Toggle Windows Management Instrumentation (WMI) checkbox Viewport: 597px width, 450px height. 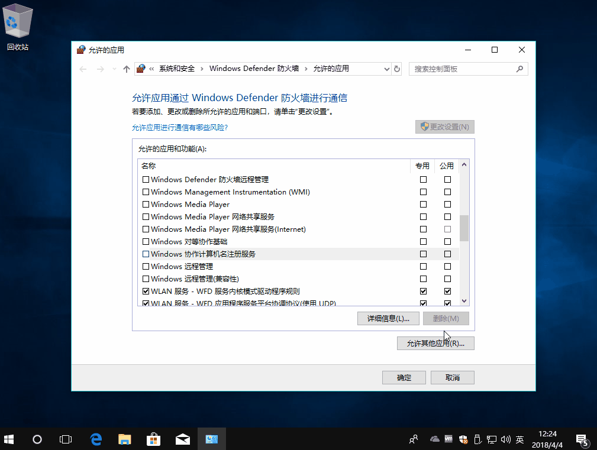[146, 192]
